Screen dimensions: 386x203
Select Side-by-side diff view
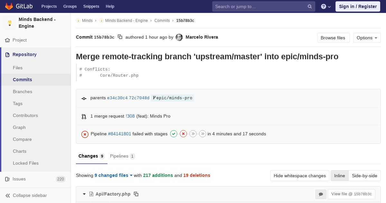364,176
